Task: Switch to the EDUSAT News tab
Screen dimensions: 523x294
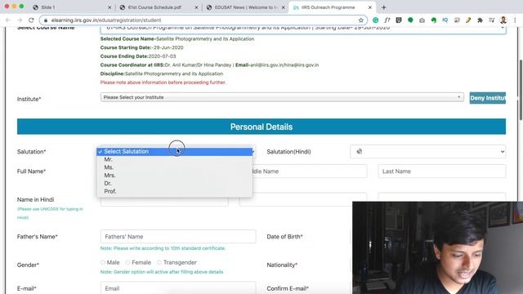Action: point(245,7)
